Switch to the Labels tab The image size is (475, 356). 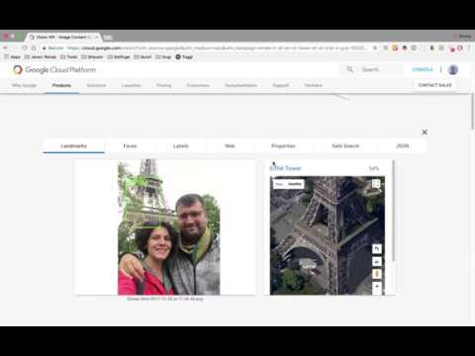click(x=181, y=146)
